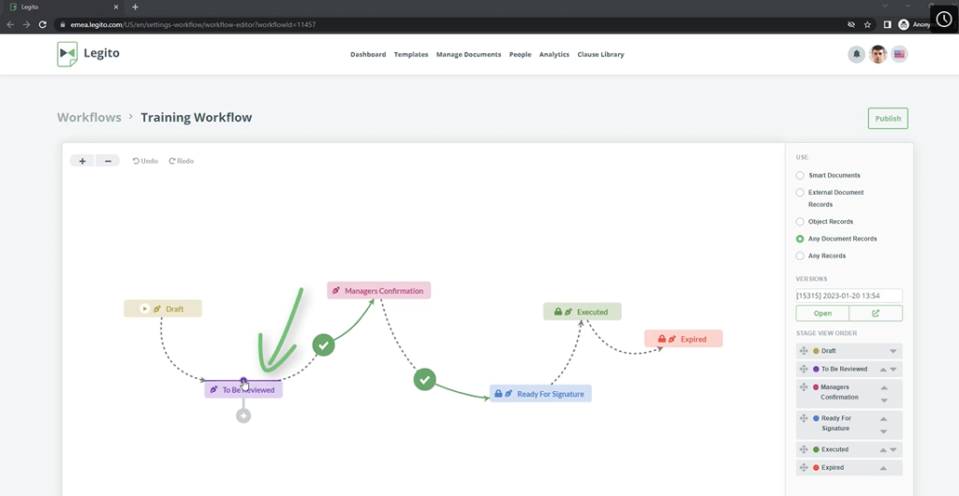Click the zoom out minus button

point(108,161)
